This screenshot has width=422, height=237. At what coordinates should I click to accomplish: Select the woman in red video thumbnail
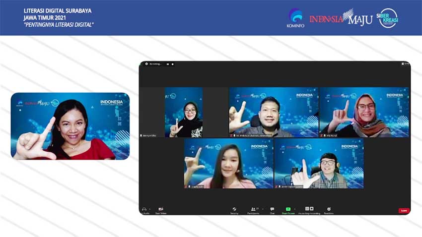[70, 126]
